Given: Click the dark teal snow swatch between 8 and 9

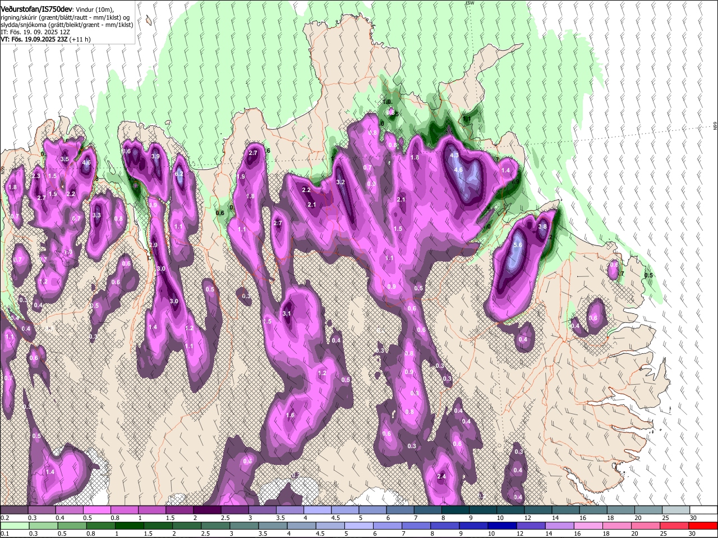Looking at the screenshot, I should point(456,509).
